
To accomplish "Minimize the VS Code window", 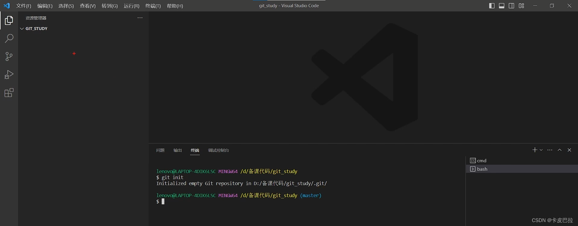I will coord(535,6).
